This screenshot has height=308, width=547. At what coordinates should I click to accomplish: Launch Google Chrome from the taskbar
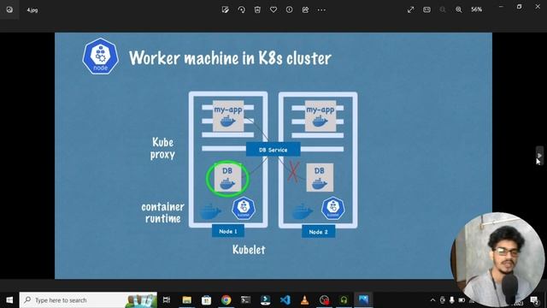226,300
